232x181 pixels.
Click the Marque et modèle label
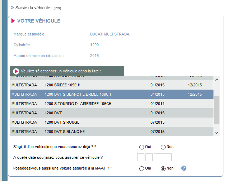click(x=29, y=34)
